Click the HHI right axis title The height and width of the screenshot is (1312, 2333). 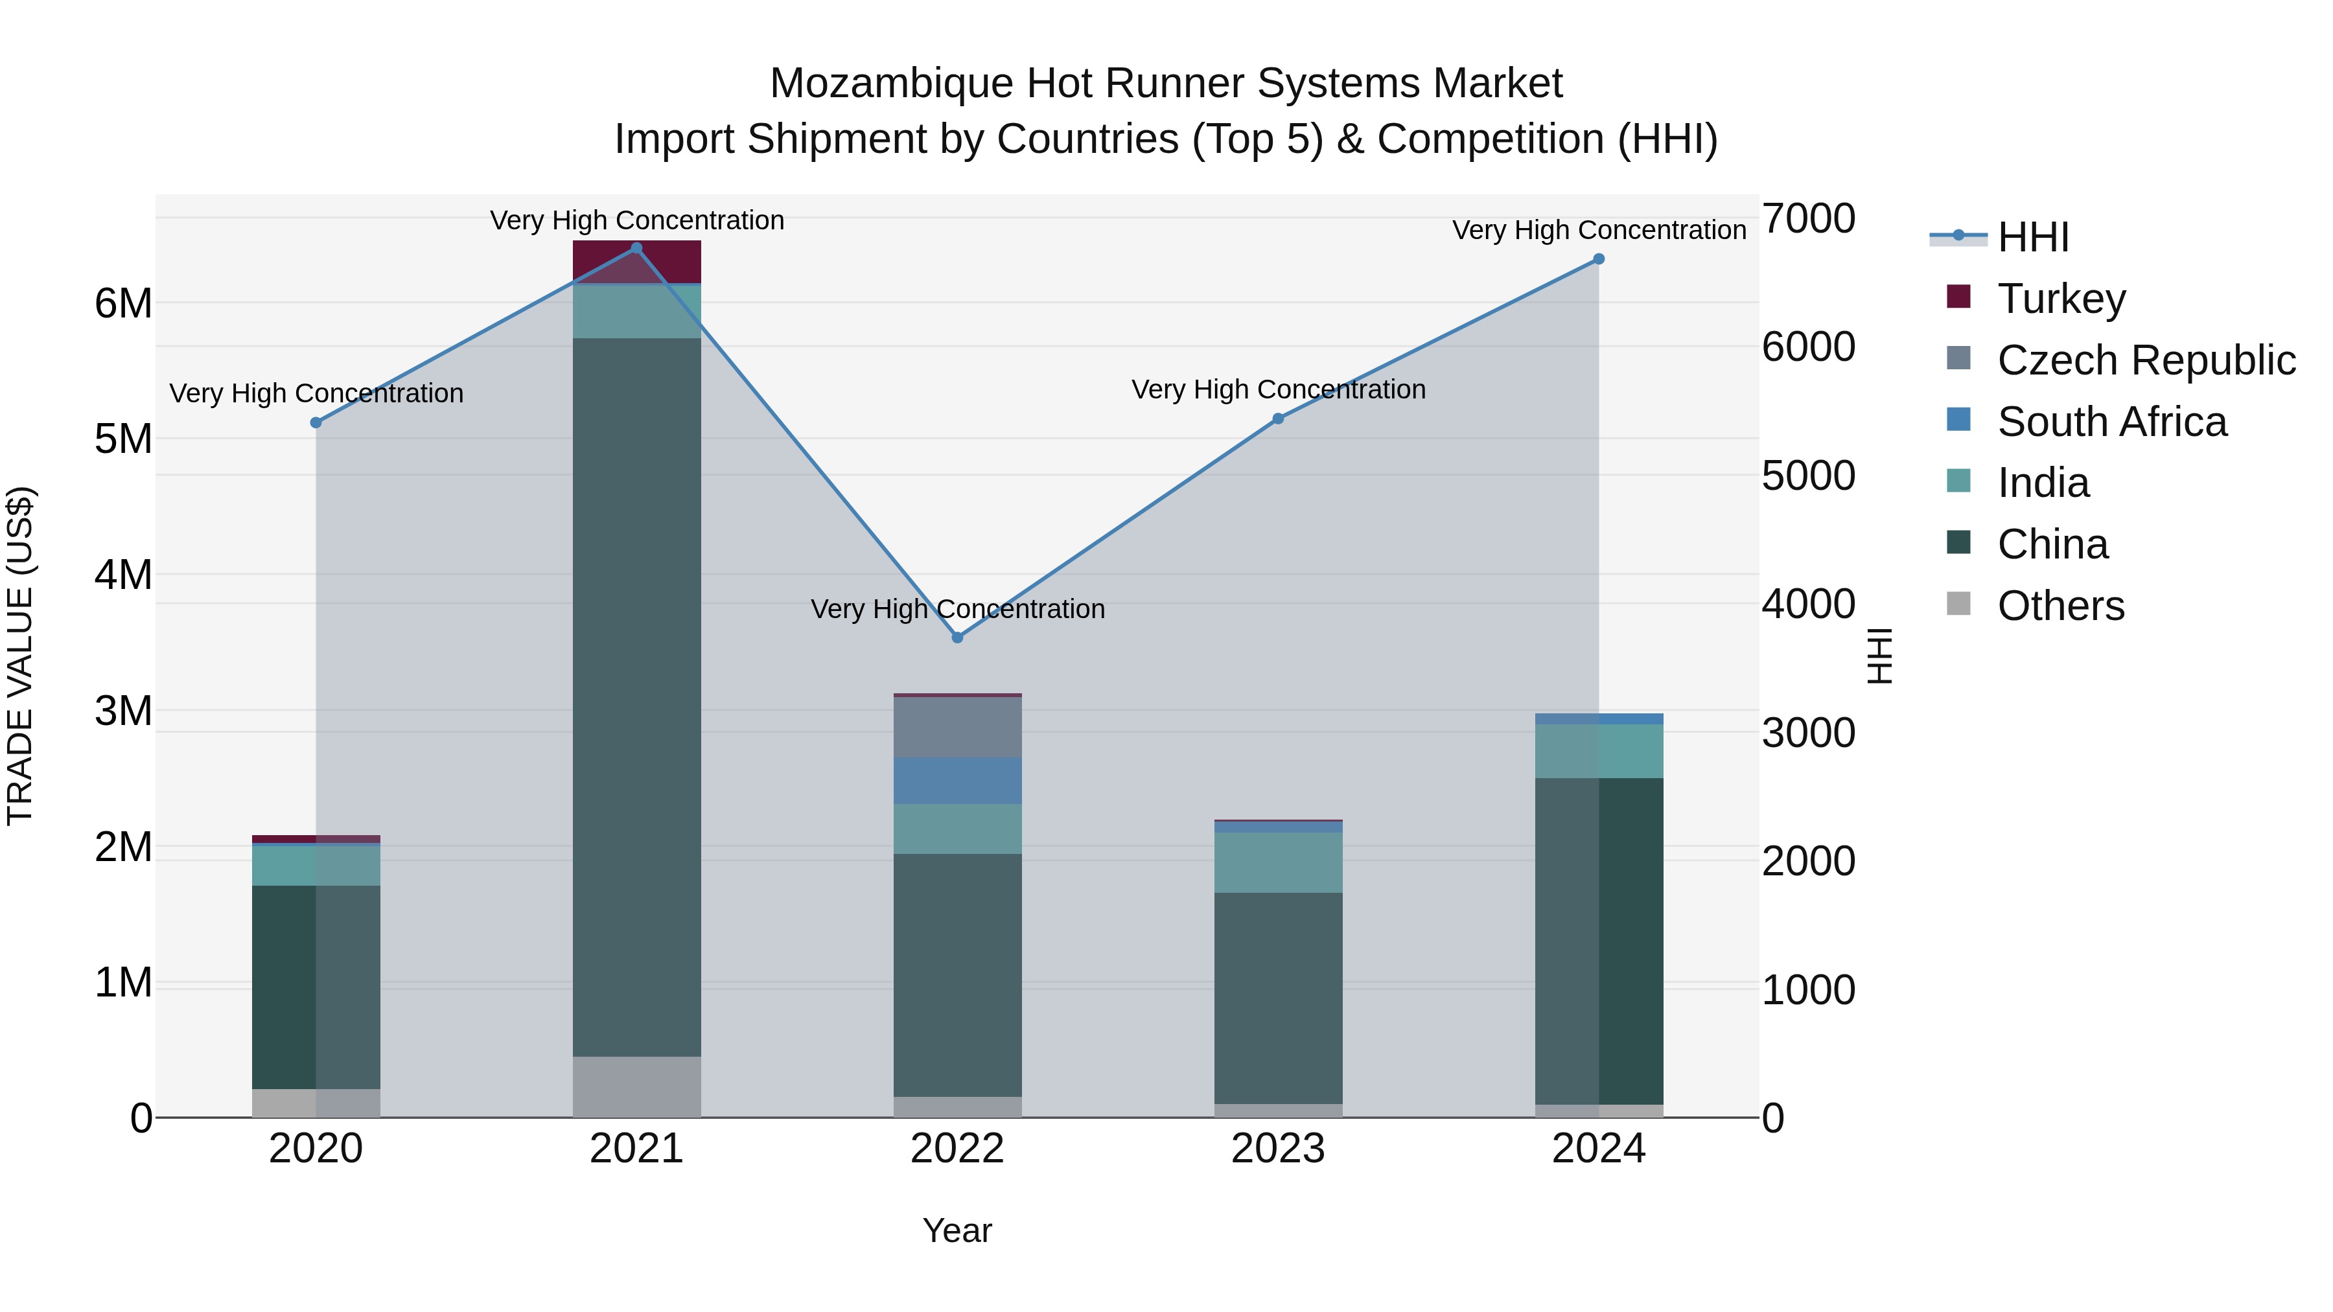[x=1880, y=656]
